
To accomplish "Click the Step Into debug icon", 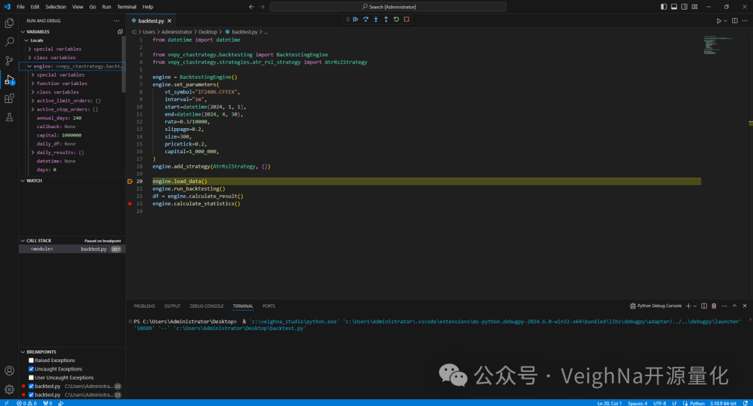I will click(375, 19).
